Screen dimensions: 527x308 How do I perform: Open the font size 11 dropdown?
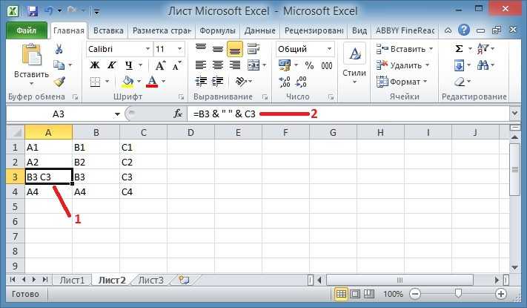[x=179, y=49]
